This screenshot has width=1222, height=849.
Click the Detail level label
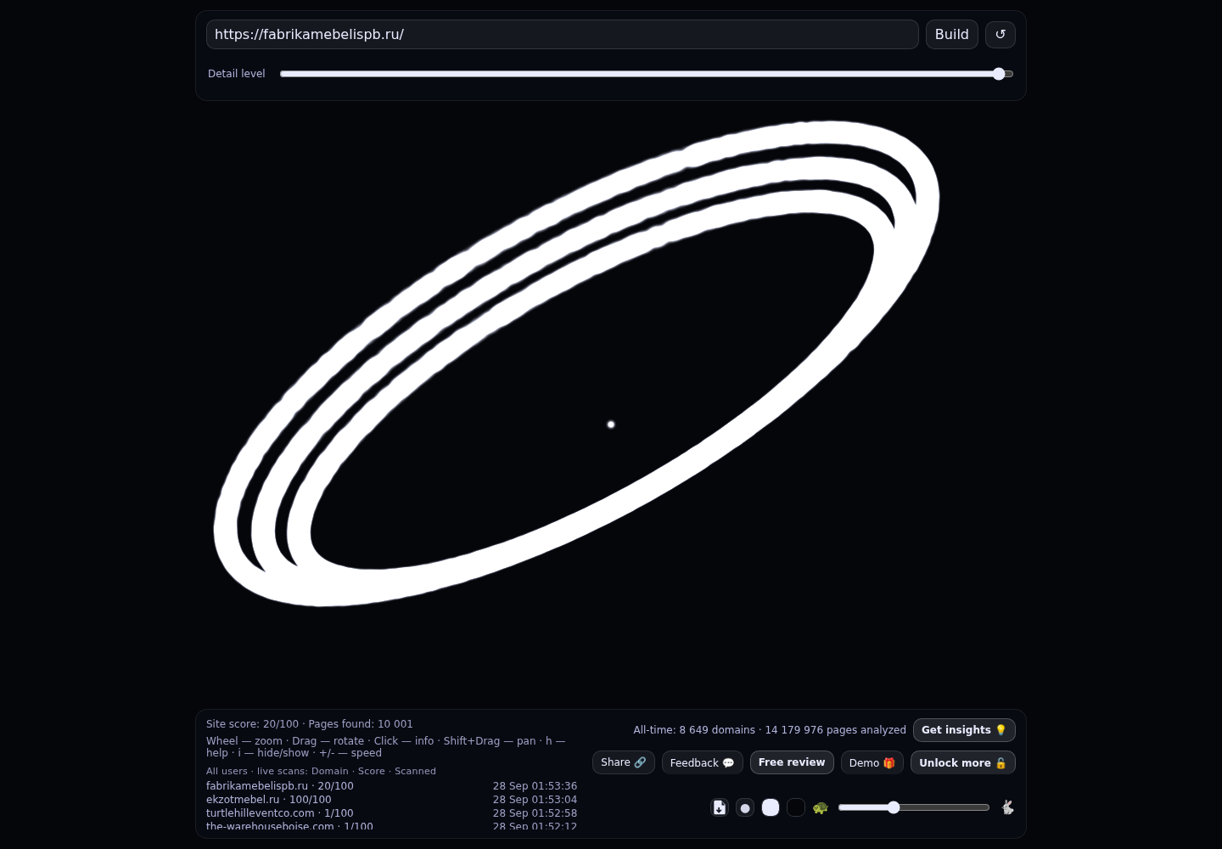(x=237, y=74)
